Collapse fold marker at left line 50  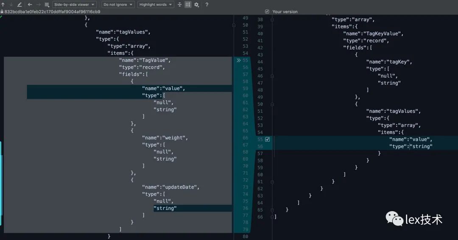click(x=234, y=25)
